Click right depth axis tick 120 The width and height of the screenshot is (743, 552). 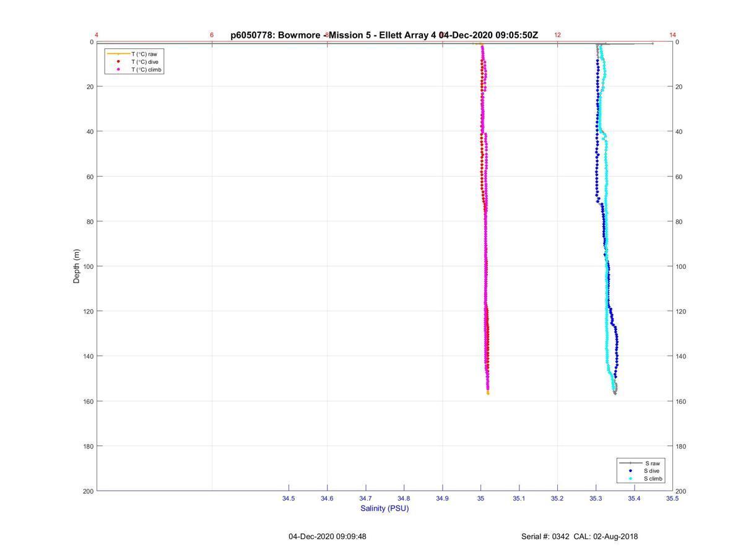pyautogui.click(x=681, y=311)
